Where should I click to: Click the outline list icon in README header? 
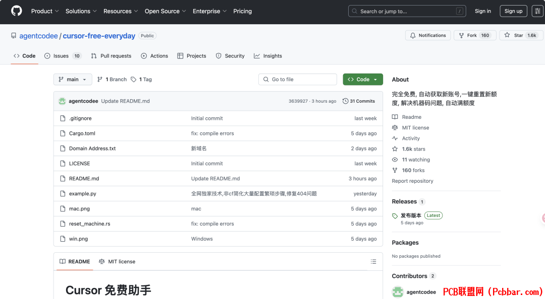[373, 262]
